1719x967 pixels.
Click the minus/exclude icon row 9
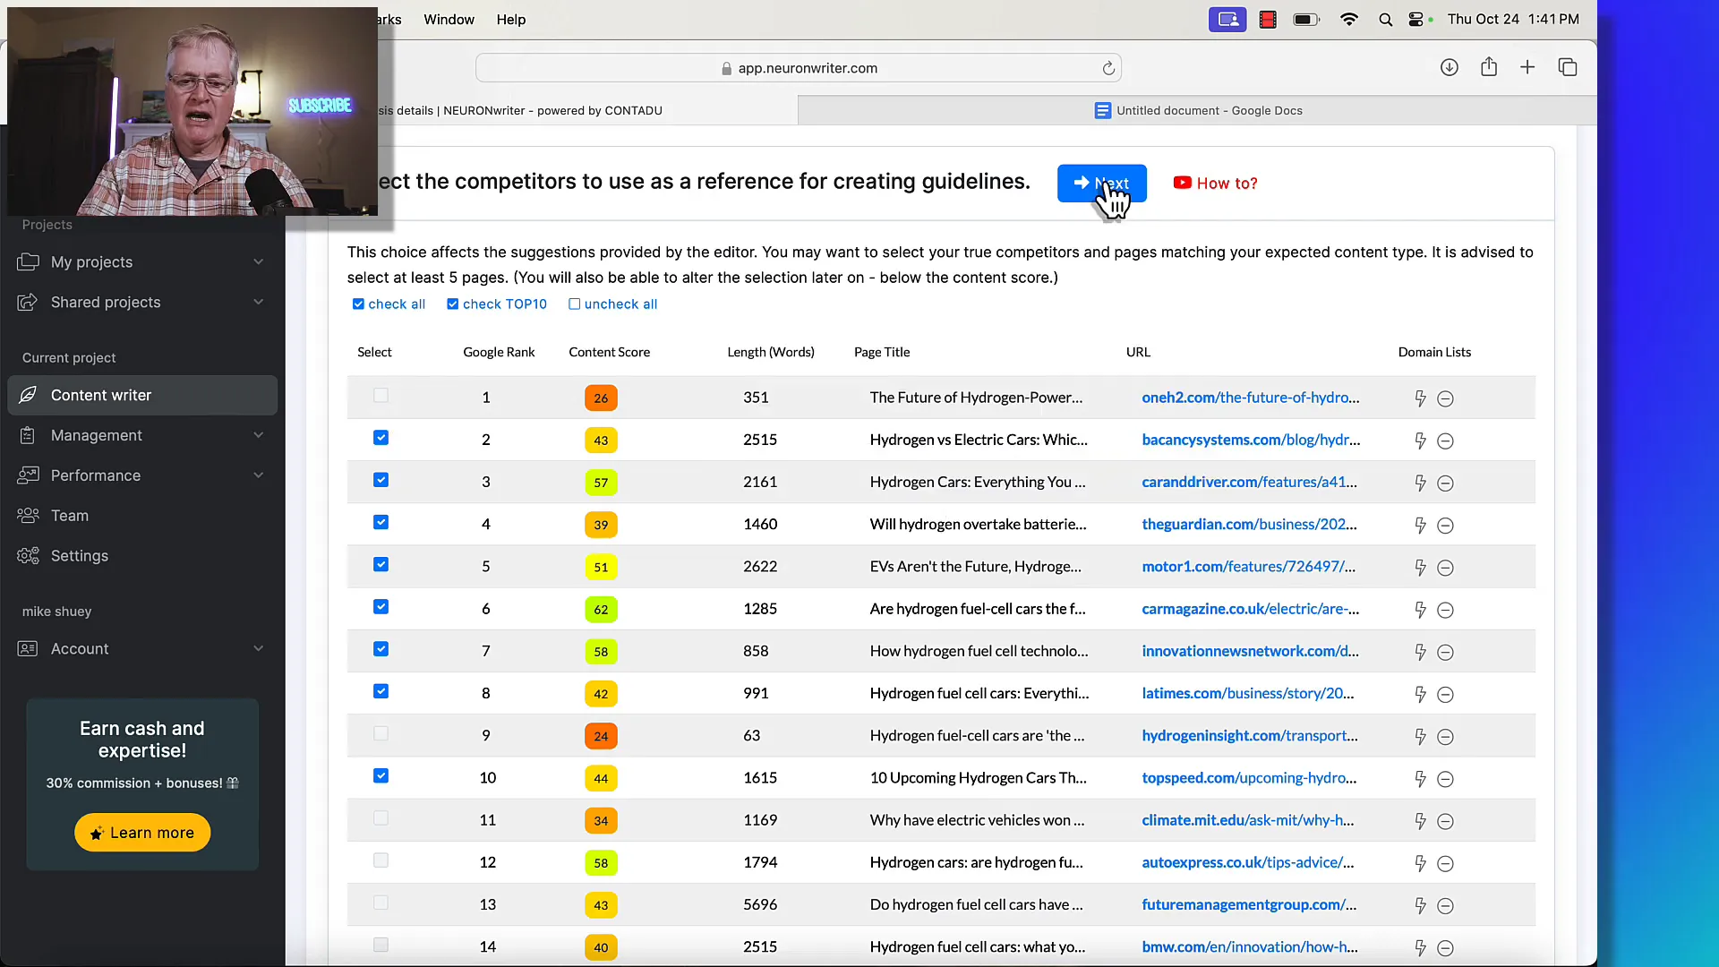click(x=1445, y=736)
